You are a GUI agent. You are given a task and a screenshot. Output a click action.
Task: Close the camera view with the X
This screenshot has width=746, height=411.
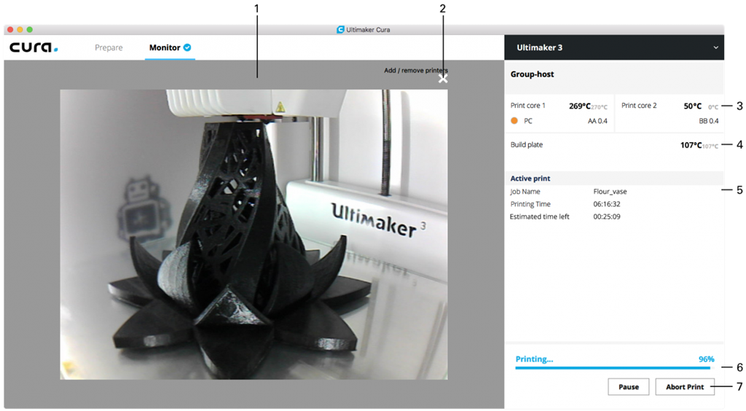point(443,79)
